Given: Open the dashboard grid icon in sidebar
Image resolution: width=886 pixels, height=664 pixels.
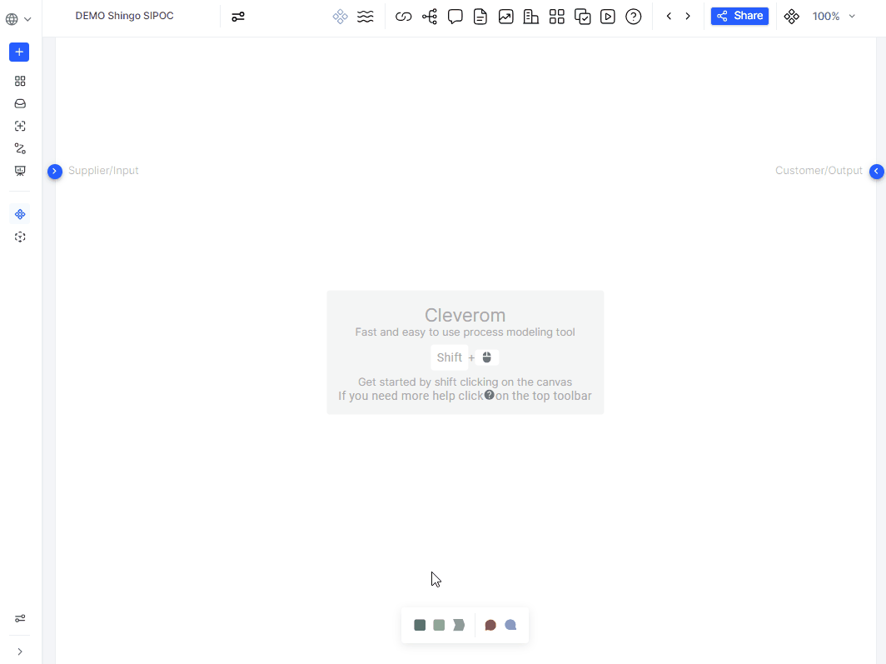Looking at the screenshot, I should pyautogui.click(x=20, y=82).
